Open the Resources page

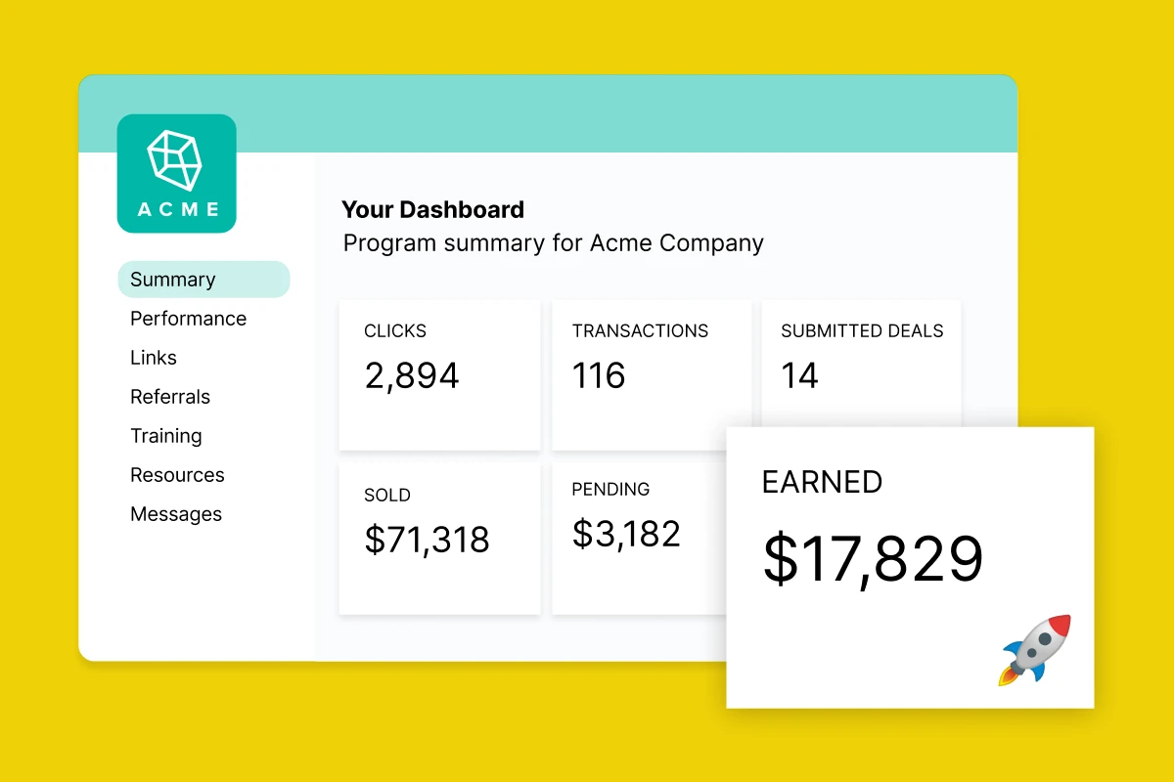(177, 475)
